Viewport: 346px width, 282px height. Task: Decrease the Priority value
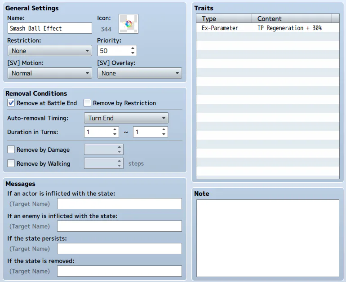[x=133, y=53]
